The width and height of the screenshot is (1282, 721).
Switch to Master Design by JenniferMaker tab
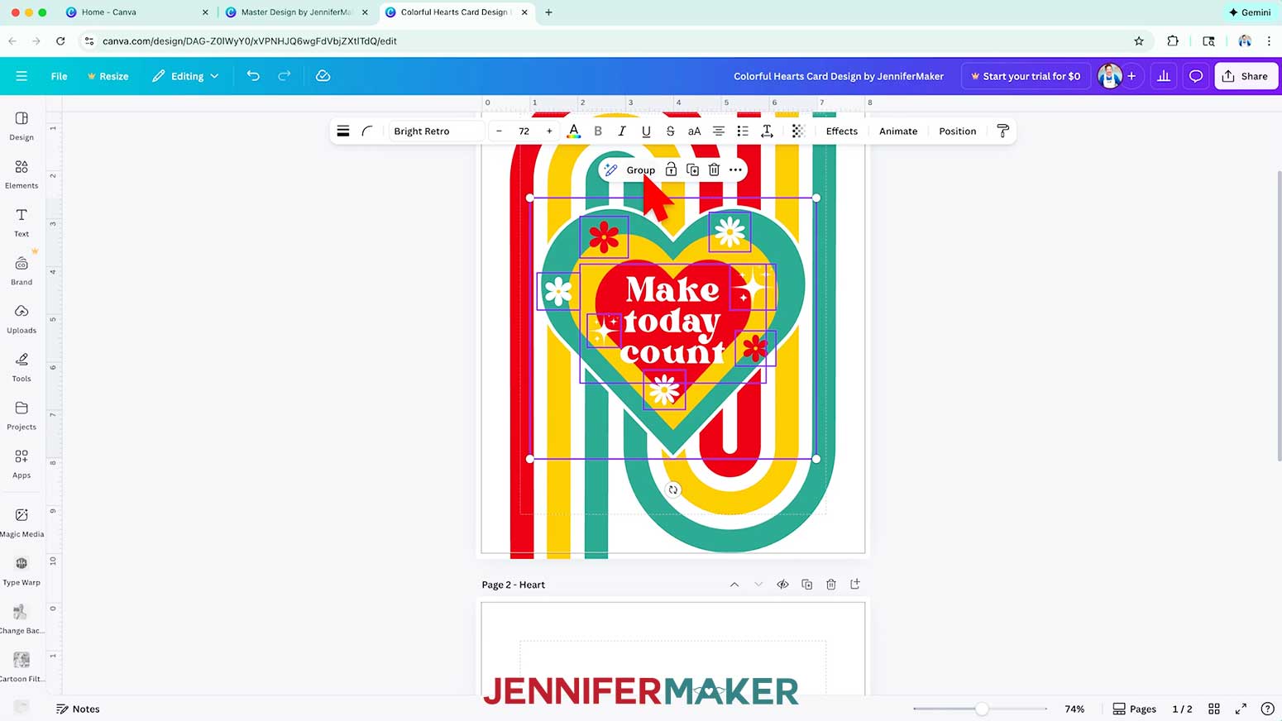point(295,12)
